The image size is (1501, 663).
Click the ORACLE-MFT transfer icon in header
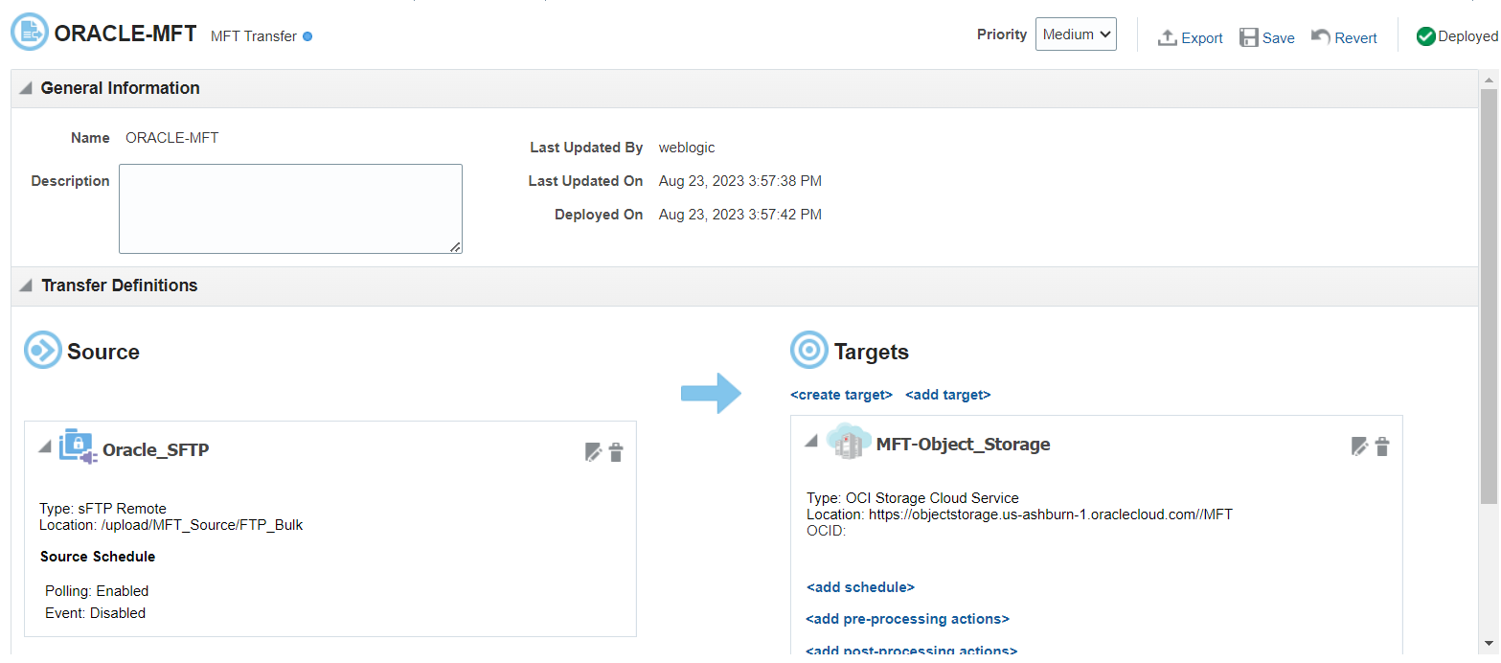(x=30, y=33)
